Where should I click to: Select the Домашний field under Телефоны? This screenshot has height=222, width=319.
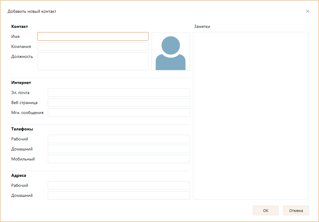click(x=118, y=149)
